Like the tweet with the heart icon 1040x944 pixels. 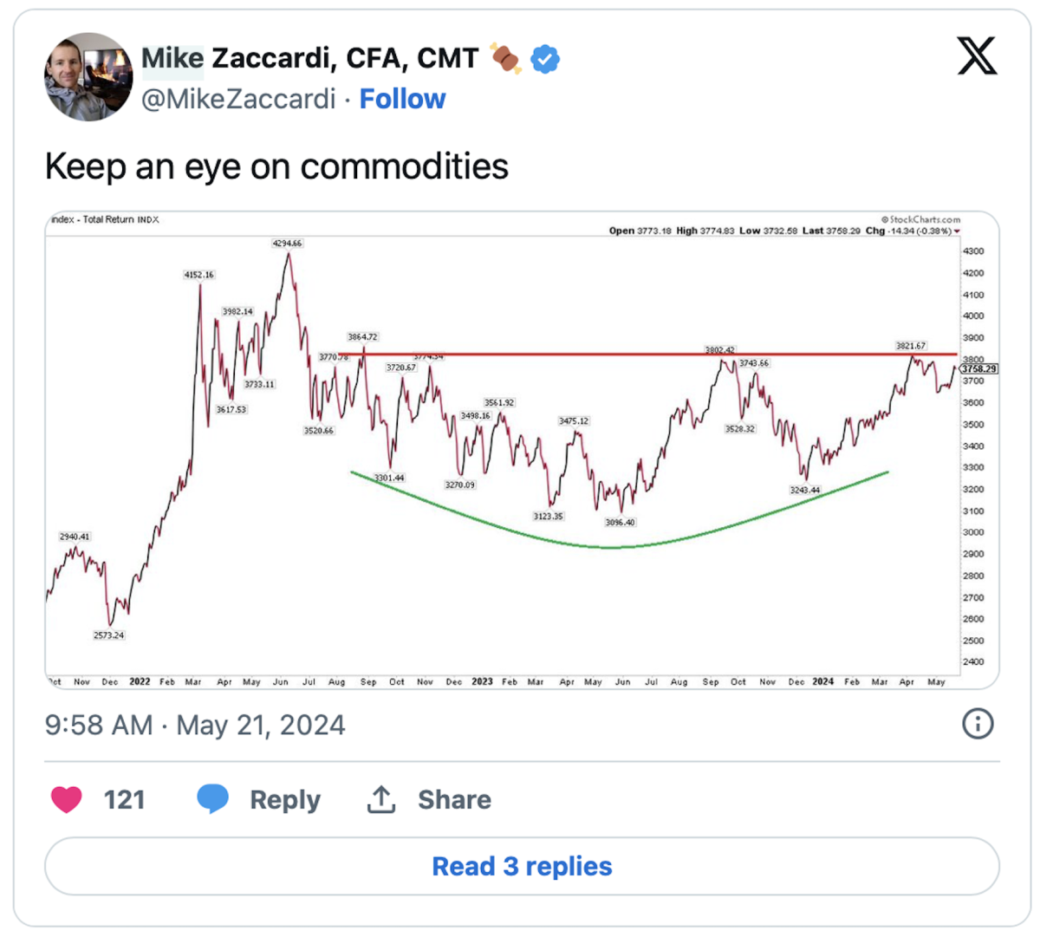67,799
